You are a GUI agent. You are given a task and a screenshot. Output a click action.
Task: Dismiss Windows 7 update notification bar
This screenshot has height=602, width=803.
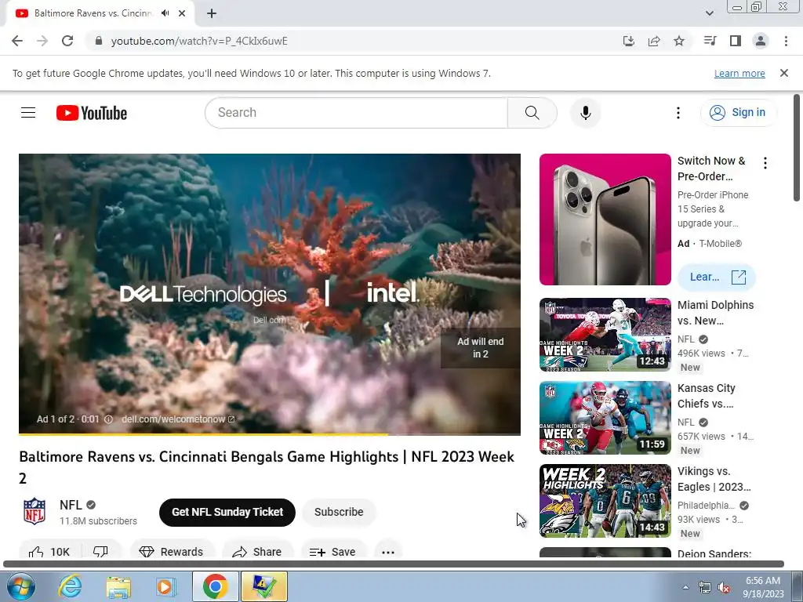coord(784,73)
